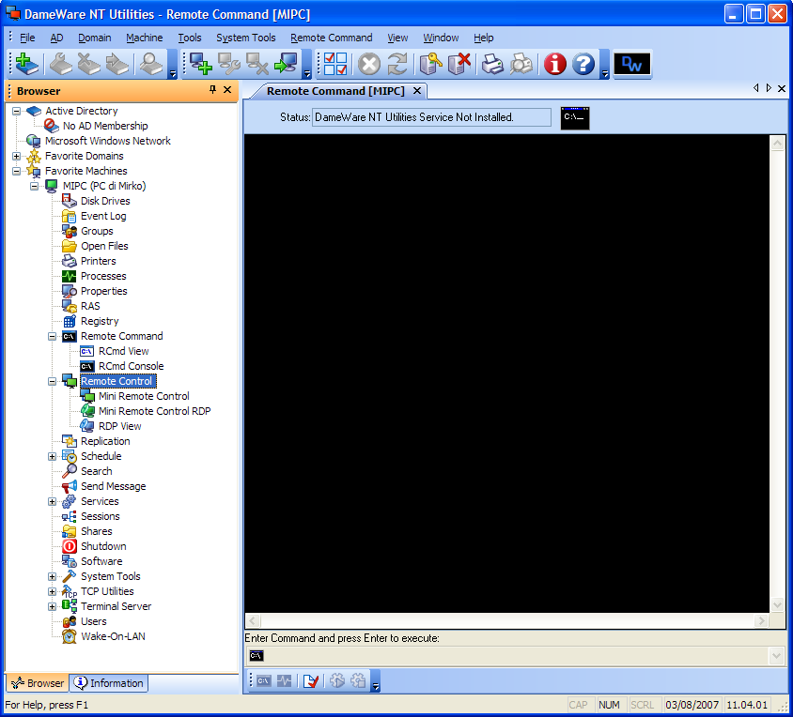Select Processes in the browser tree
Screen dimensions: 793x717
point(103,277)
